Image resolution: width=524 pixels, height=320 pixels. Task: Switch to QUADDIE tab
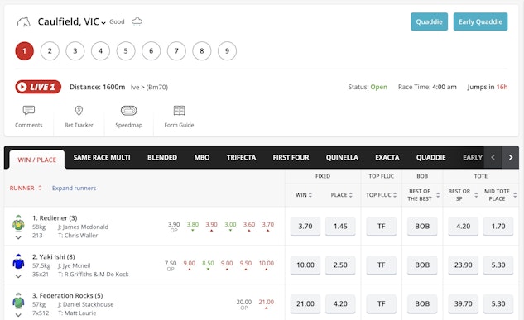430,157
